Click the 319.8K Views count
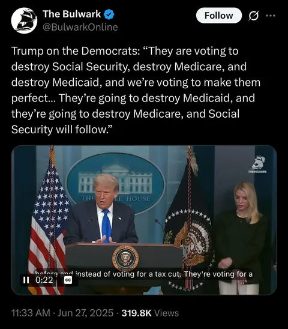The width and height of the screenshot is (288, 329). (x=150, y=313)
